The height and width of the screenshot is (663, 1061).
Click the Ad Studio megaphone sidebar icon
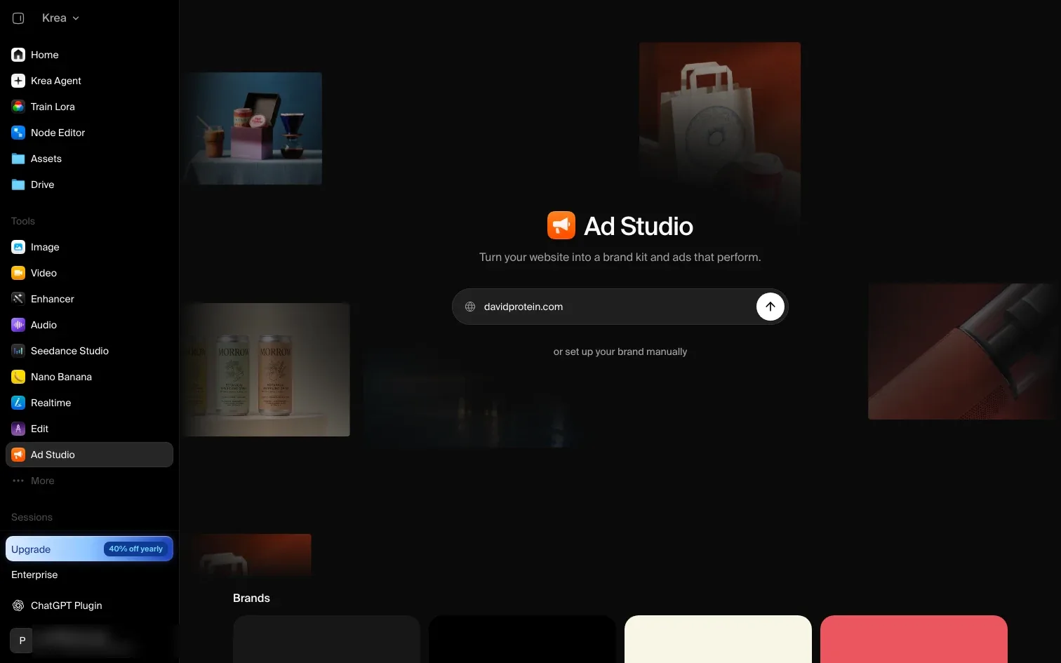point(18,455)
